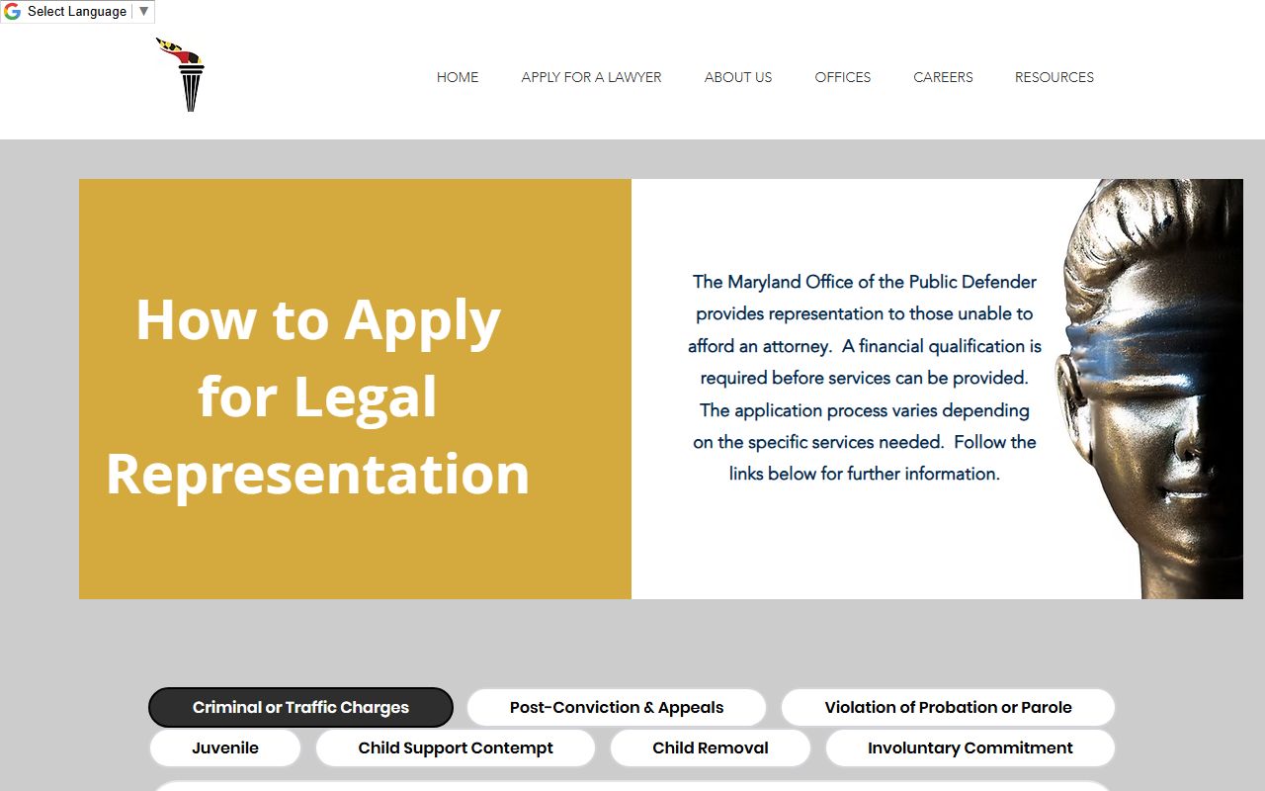Open Child Support Contempt option
The width and height of the screenshot is (1265, 791).
point(456,748)
